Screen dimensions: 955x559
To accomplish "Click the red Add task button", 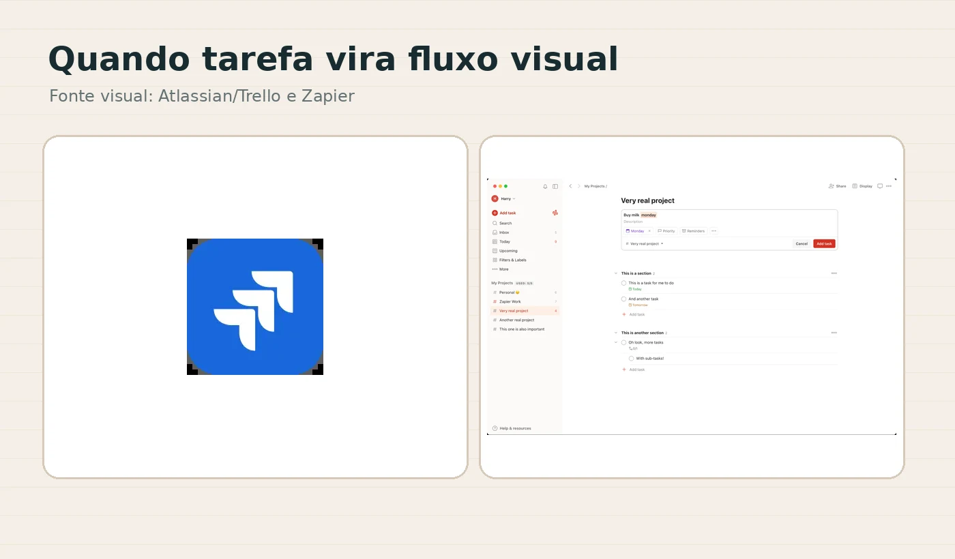I will click(x=824, y=243).
